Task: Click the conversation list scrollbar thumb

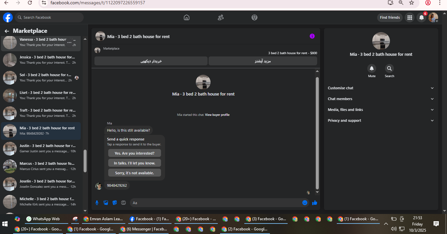Action: (85, 161)
